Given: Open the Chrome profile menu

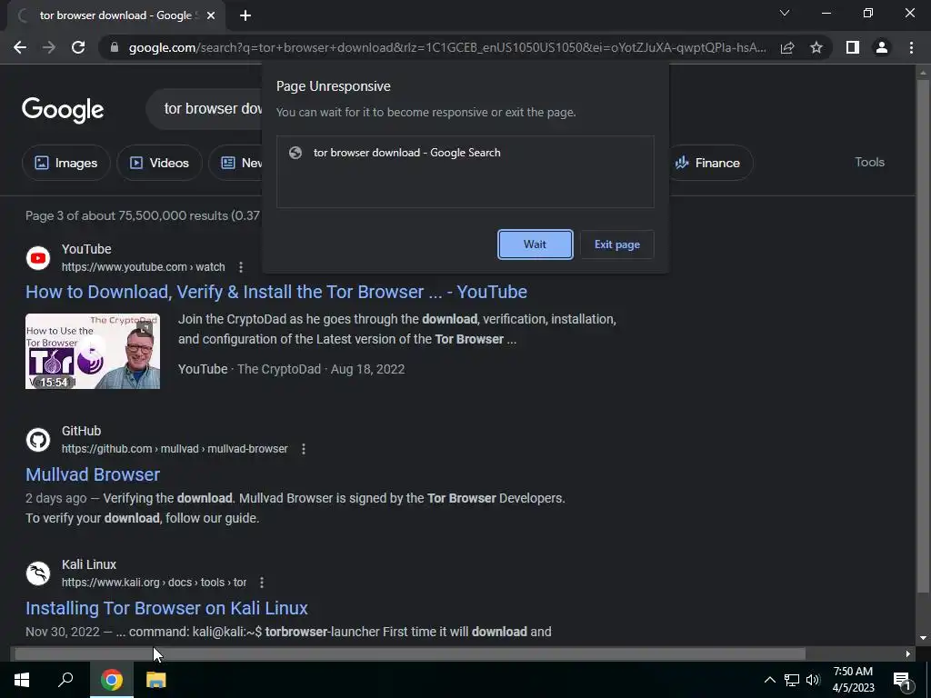Looking at the screenshot, I should pos(882,47).
